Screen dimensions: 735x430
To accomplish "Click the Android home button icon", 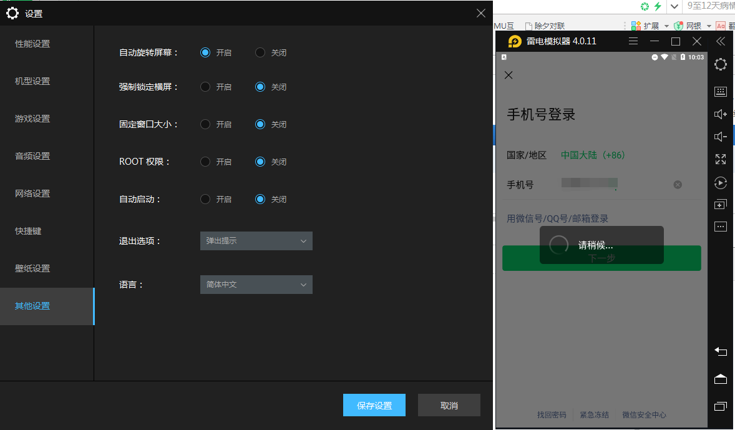I will tap(721, 379).
